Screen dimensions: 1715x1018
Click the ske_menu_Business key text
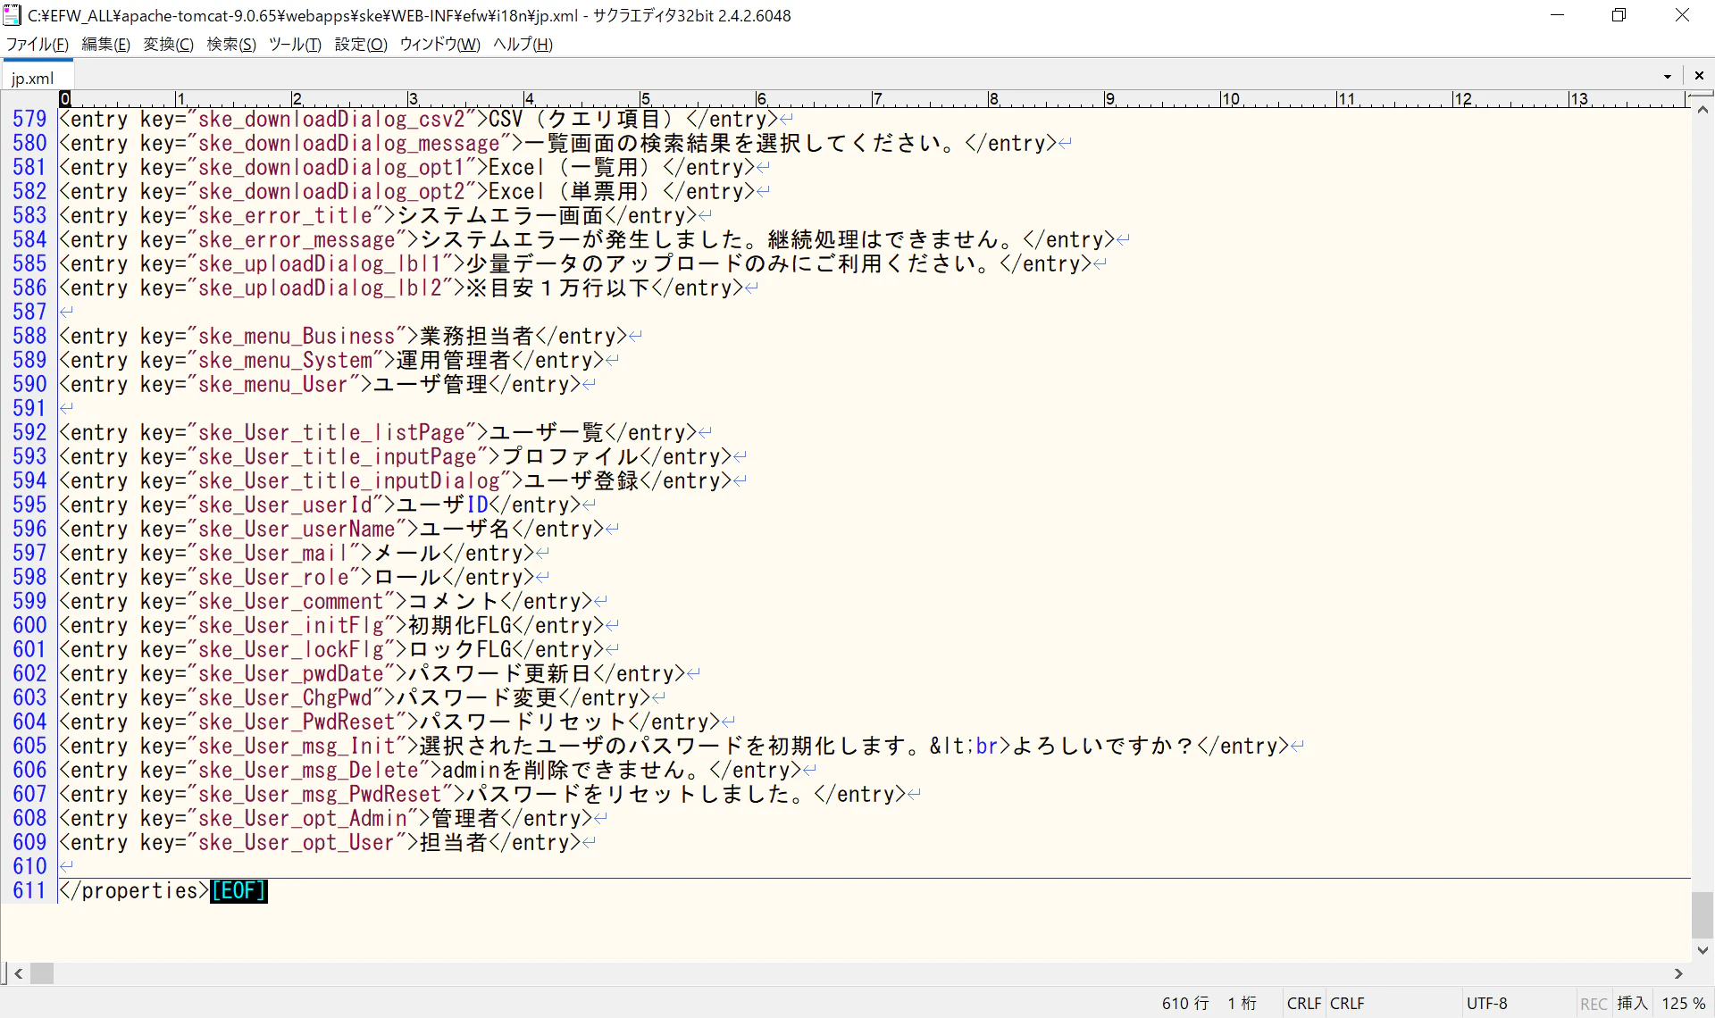click(297, 336)
